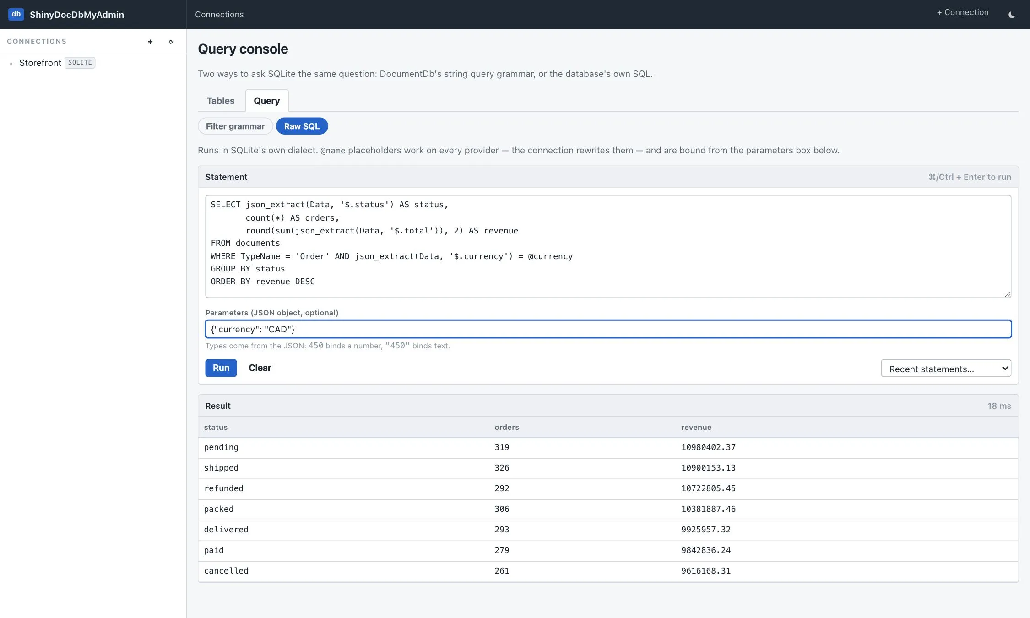Select the shipped status cell
The width and height of the screenshot is (1030, 618).
pos(221,468)
